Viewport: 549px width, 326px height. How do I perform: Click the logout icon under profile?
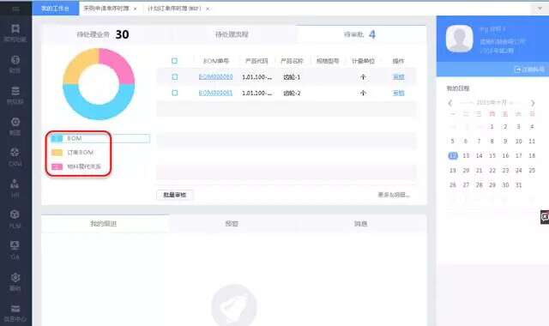pyautogui.click(x=517, y=69)
